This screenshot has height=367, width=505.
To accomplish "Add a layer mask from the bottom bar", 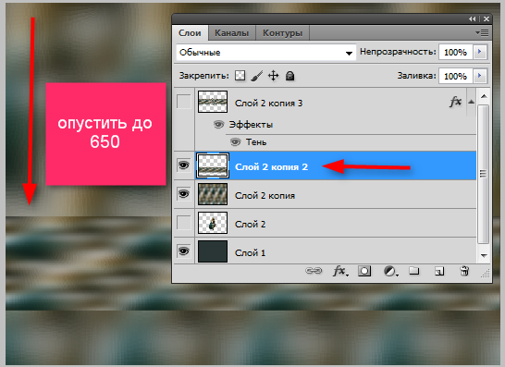I will [364, 271].
